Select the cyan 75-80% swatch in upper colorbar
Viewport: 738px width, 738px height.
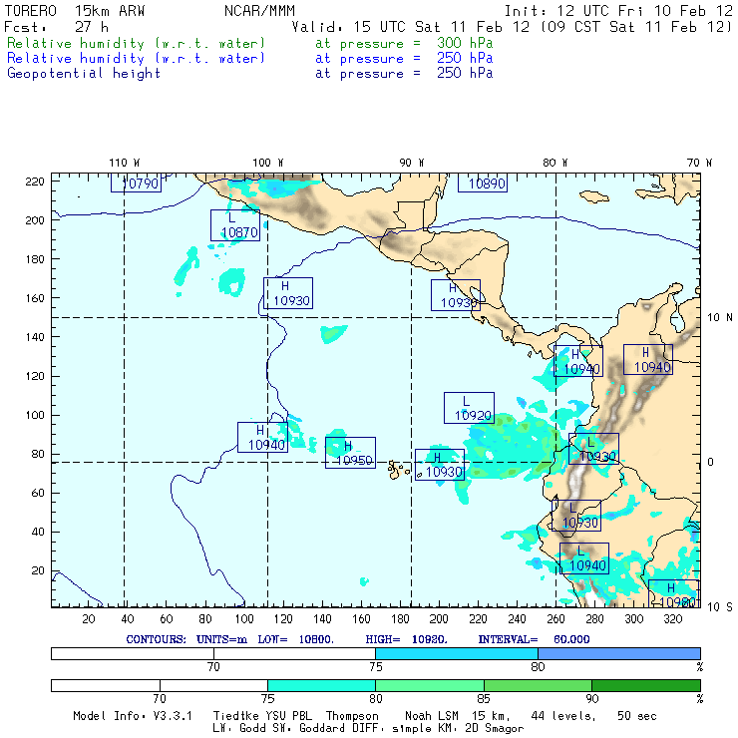coord(456,653)
